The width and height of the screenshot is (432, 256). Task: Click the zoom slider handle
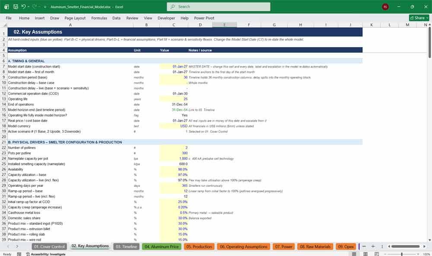[402, 254]
